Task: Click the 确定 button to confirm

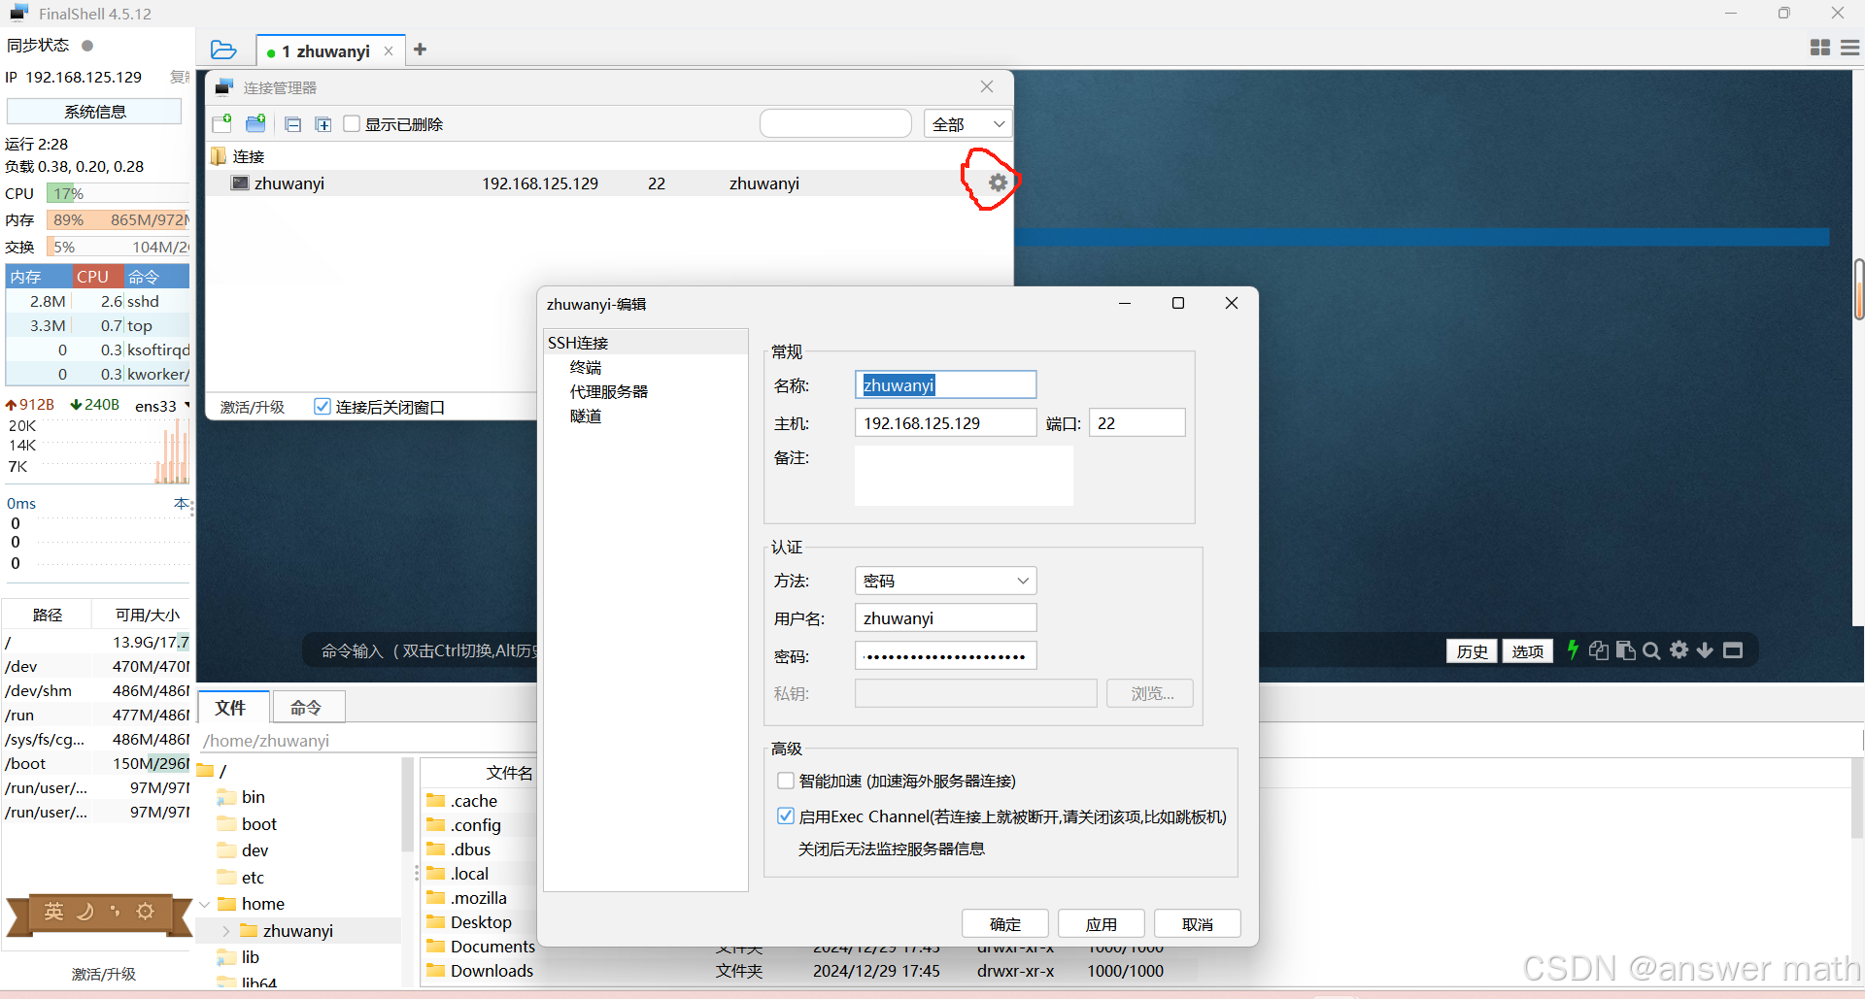Action: [1004, 923]
